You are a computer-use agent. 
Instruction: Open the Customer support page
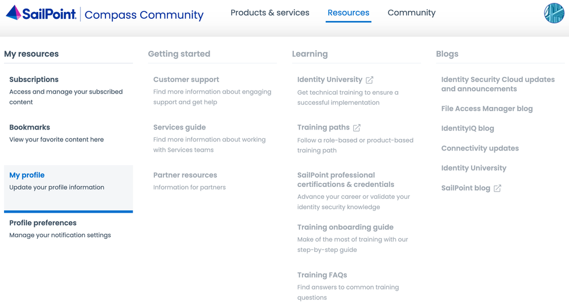pos(186,80)
